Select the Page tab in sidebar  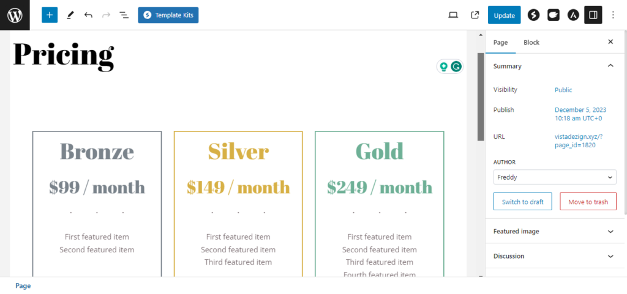[500, 42]
